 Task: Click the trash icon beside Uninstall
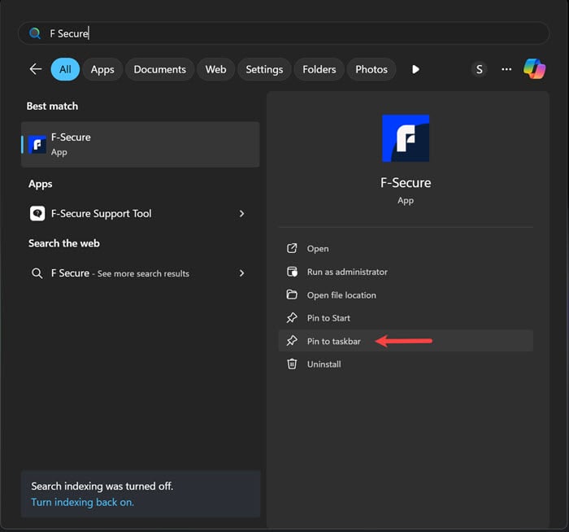click(292, 364)
